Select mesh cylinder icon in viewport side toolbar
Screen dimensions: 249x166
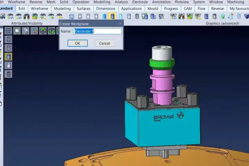[8, 74]
